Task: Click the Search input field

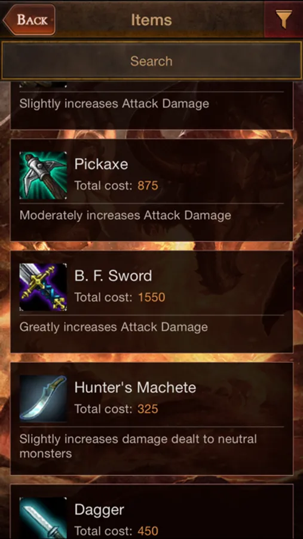Action: point(151,61)
